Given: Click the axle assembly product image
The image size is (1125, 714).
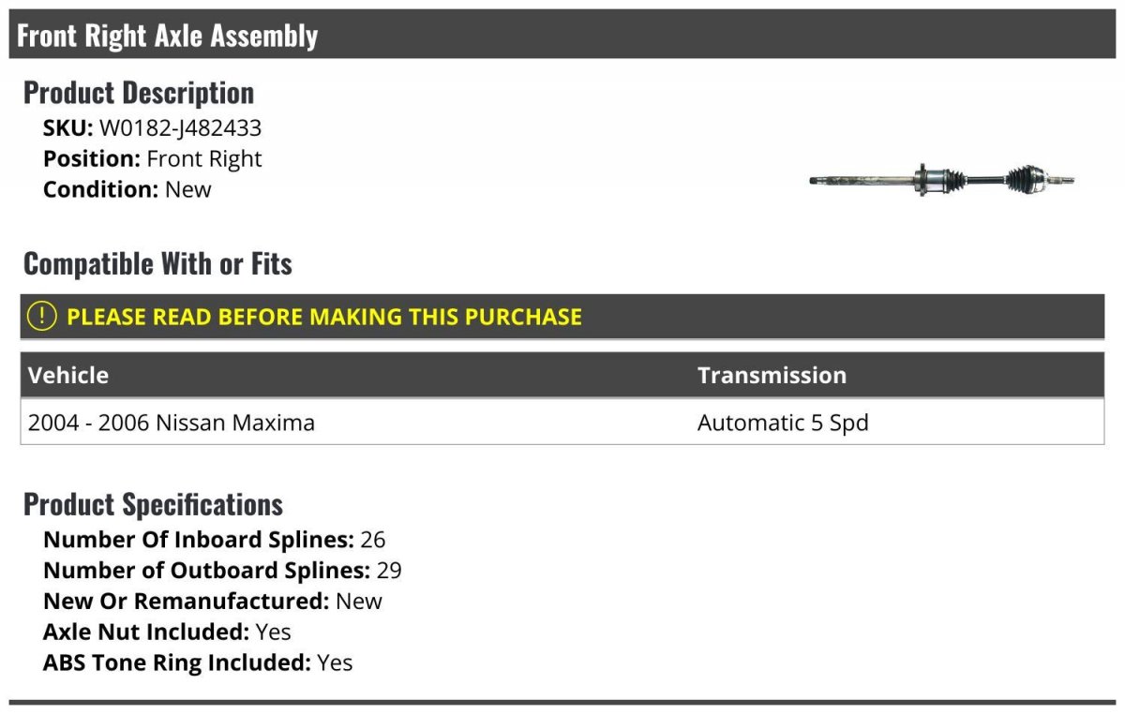Looking at the screenshot, I should (x=941, y=179).
